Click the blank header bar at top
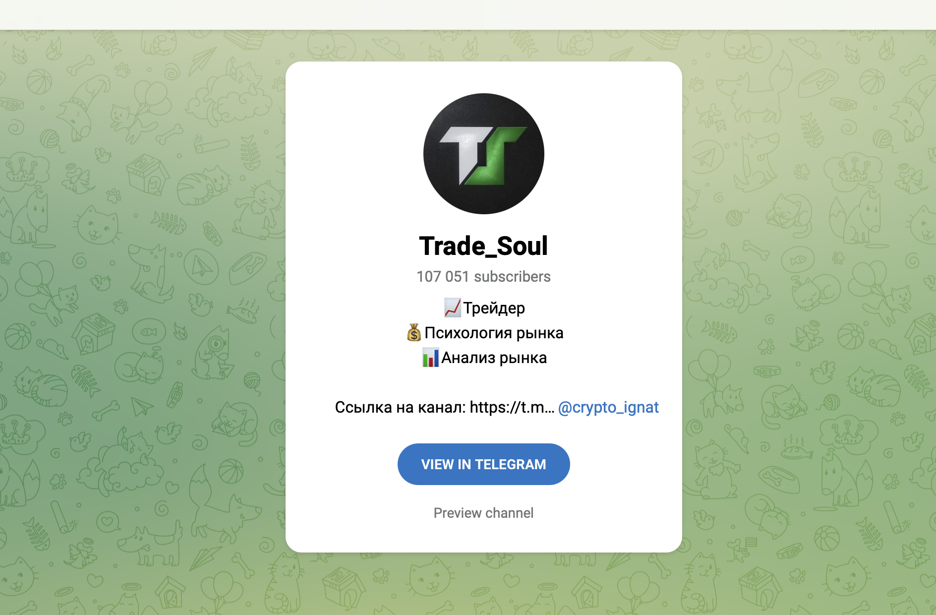The image size is (936, 615). (x=468, y=15)
